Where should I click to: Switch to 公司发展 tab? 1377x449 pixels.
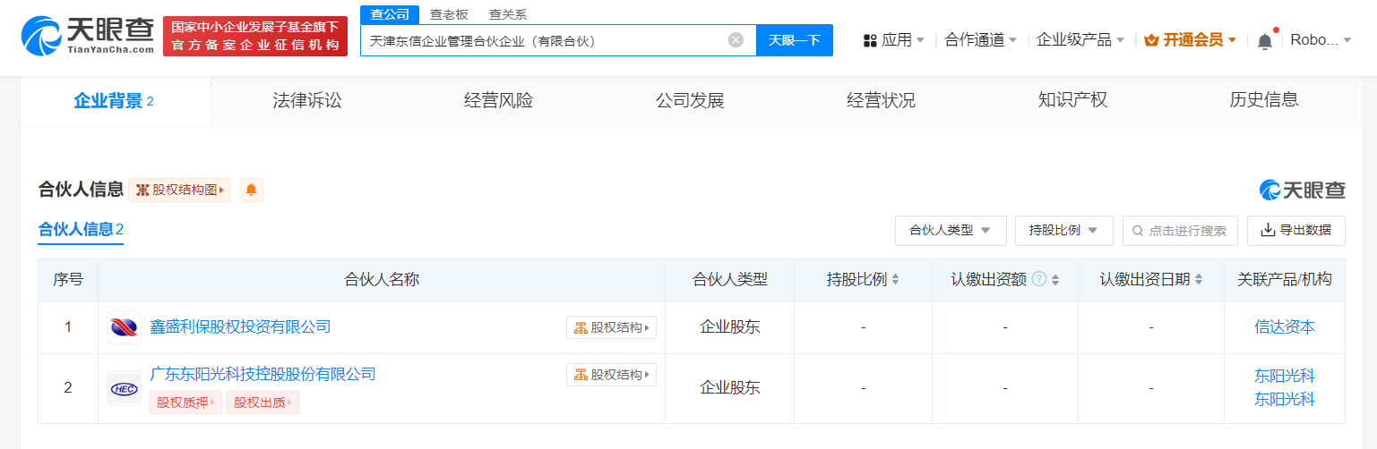690,100
